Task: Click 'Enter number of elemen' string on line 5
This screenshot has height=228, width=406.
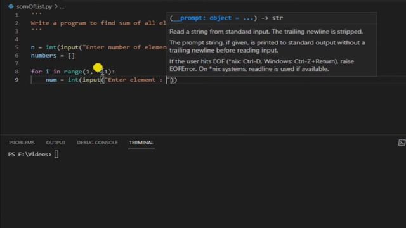Action: pyautogui.click(x=124, y=47)
